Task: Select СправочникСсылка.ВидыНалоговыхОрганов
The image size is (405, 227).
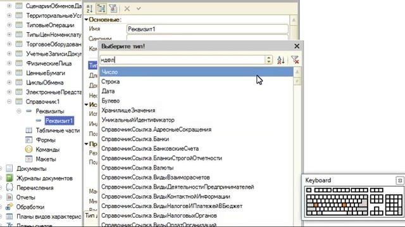Action: 196,216
